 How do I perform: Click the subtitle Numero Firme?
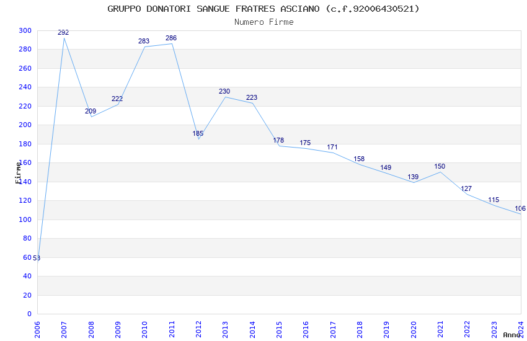pyautogui.click(x=264, y=22)
